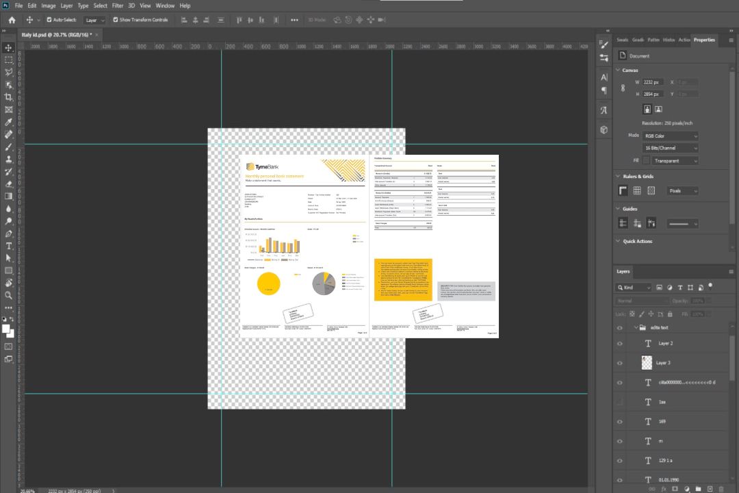Select the Crop tool
This screenshot has height=493, width=739.
(x=9, y=97)
